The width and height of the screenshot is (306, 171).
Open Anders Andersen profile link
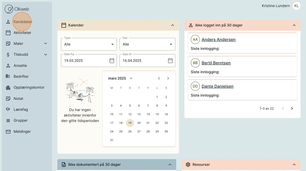pyautogui.click(x=219, y=39)
